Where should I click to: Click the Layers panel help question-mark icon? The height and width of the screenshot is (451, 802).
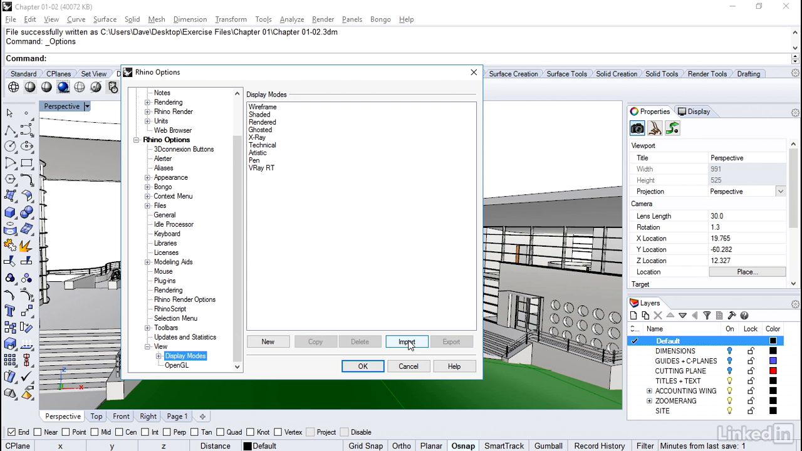pos(744,316)
